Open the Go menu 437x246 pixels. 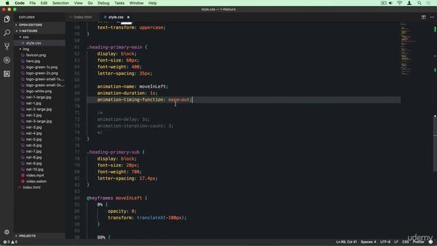click(x=90, y=3)
